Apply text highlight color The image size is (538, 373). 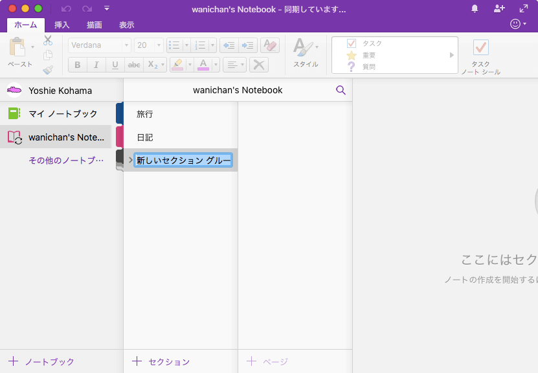[177, 65]
